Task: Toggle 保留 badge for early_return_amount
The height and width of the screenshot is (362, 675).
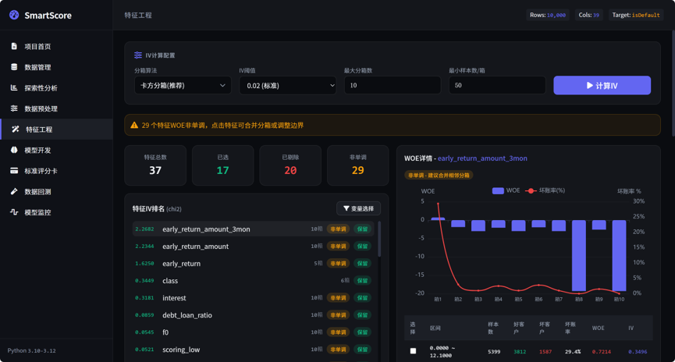Action: click(362, 247)
